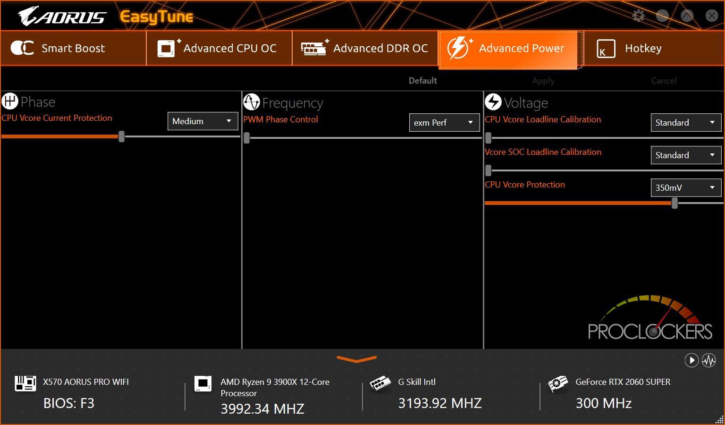Click the PWM Phase Control slider handle
This screenshot has height=425, width=725.
click(246, 138)
